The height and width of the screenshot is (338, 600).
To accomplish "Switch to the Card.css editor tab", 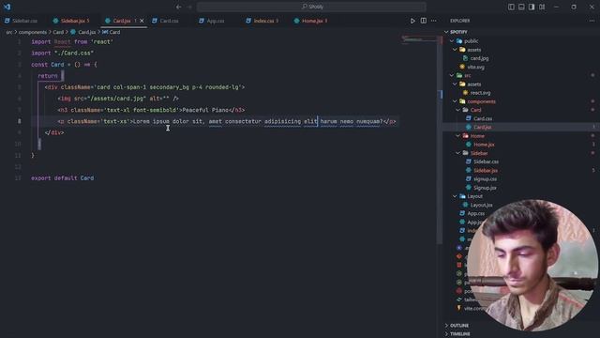I will [x=165, y=21].
